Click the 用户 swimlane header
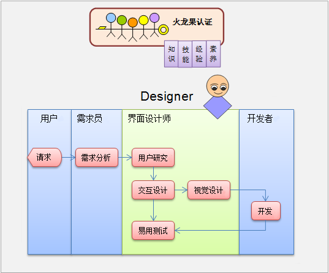This screenshot has height=273, width=329. [49, 118]
